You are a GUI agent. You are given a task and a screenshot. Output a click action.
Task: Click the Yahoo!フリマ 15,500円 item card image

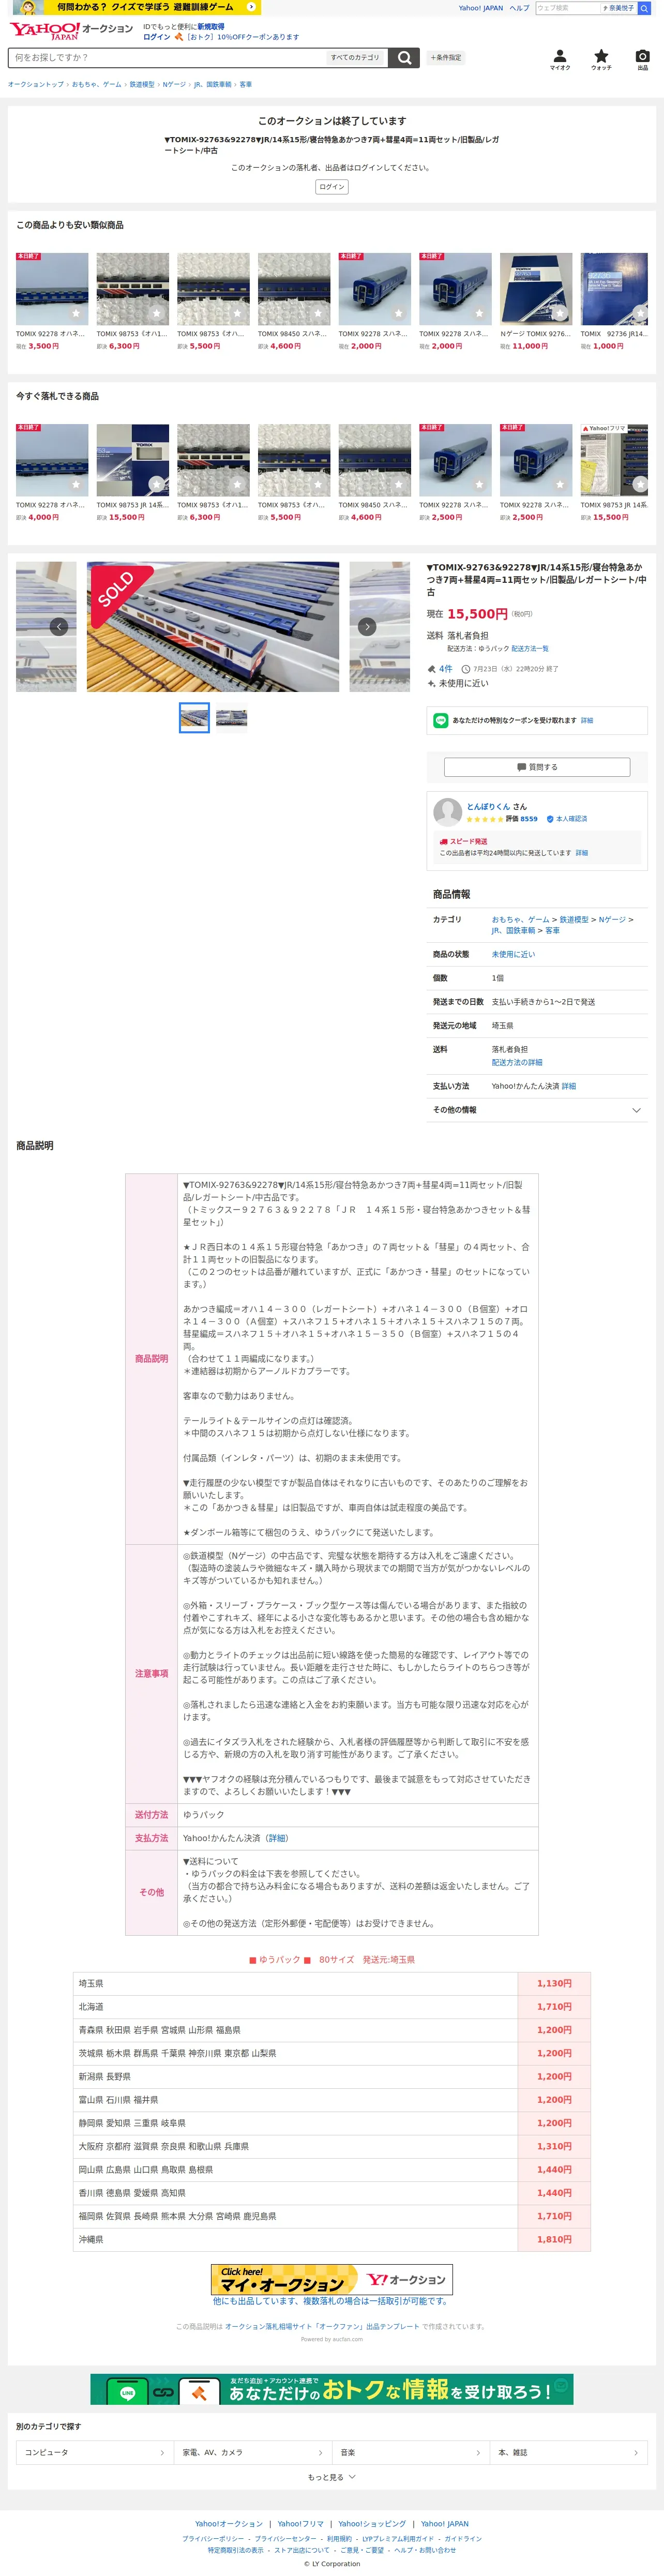pos(614,460)
